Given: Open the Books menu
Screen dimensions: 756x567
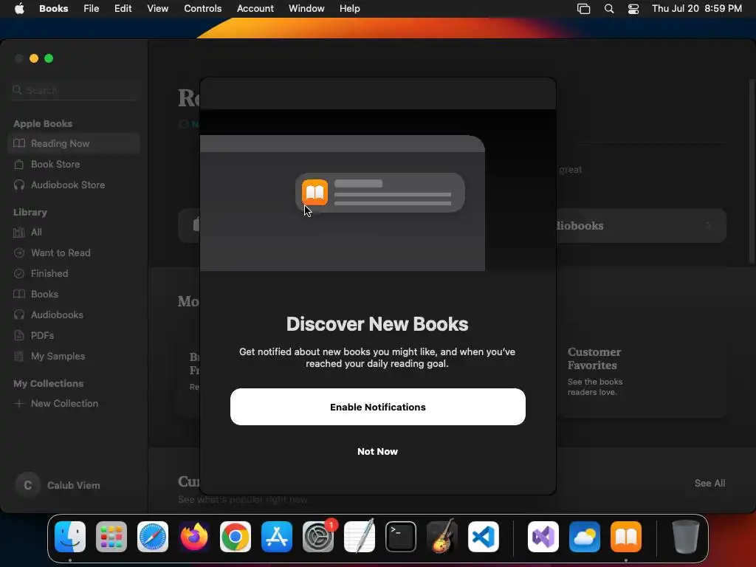Looking at the screenshot, I should [x=53, y=8].
